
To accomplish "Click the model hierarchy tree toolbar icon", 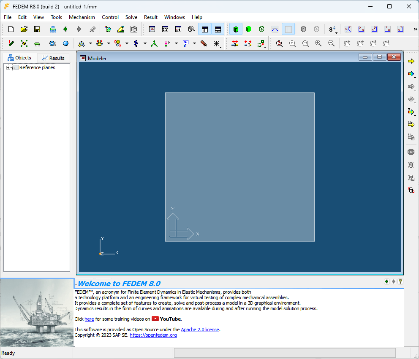I will coord(53,29).
